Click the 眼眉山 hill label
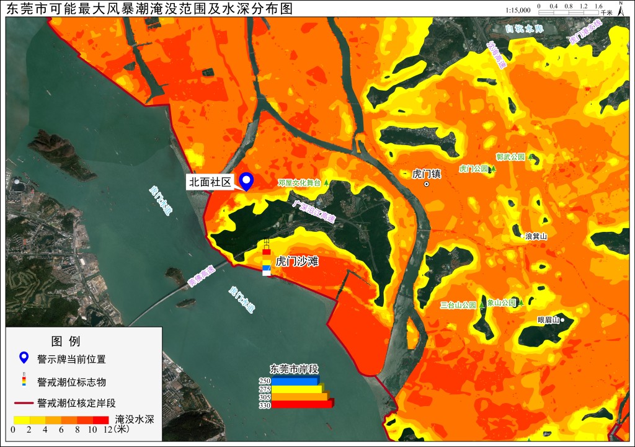Image resolution: width=635 pixels, height=447 pixels. coord(548,320)
